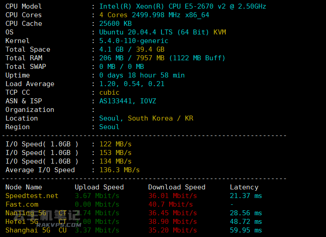326x237 pixels.
Task: Click the Average I/O Speed value 136.3 MB/s
Action: click(x=120, y=170)
